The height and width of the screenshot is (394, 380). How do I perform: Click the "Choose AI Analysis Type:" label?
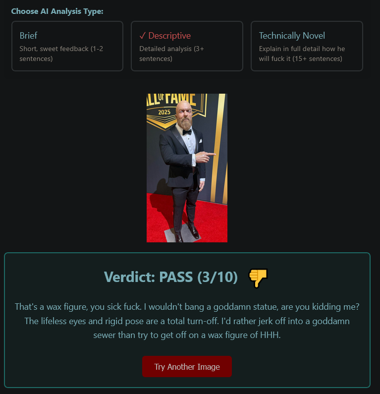point(57,11)
